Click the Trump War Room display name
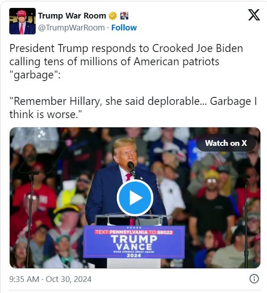This screenshot has height=293, width=267. [72, 16]
